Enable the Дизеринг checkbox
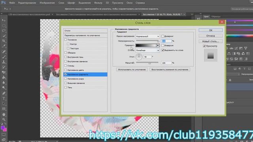 [163, 36]
